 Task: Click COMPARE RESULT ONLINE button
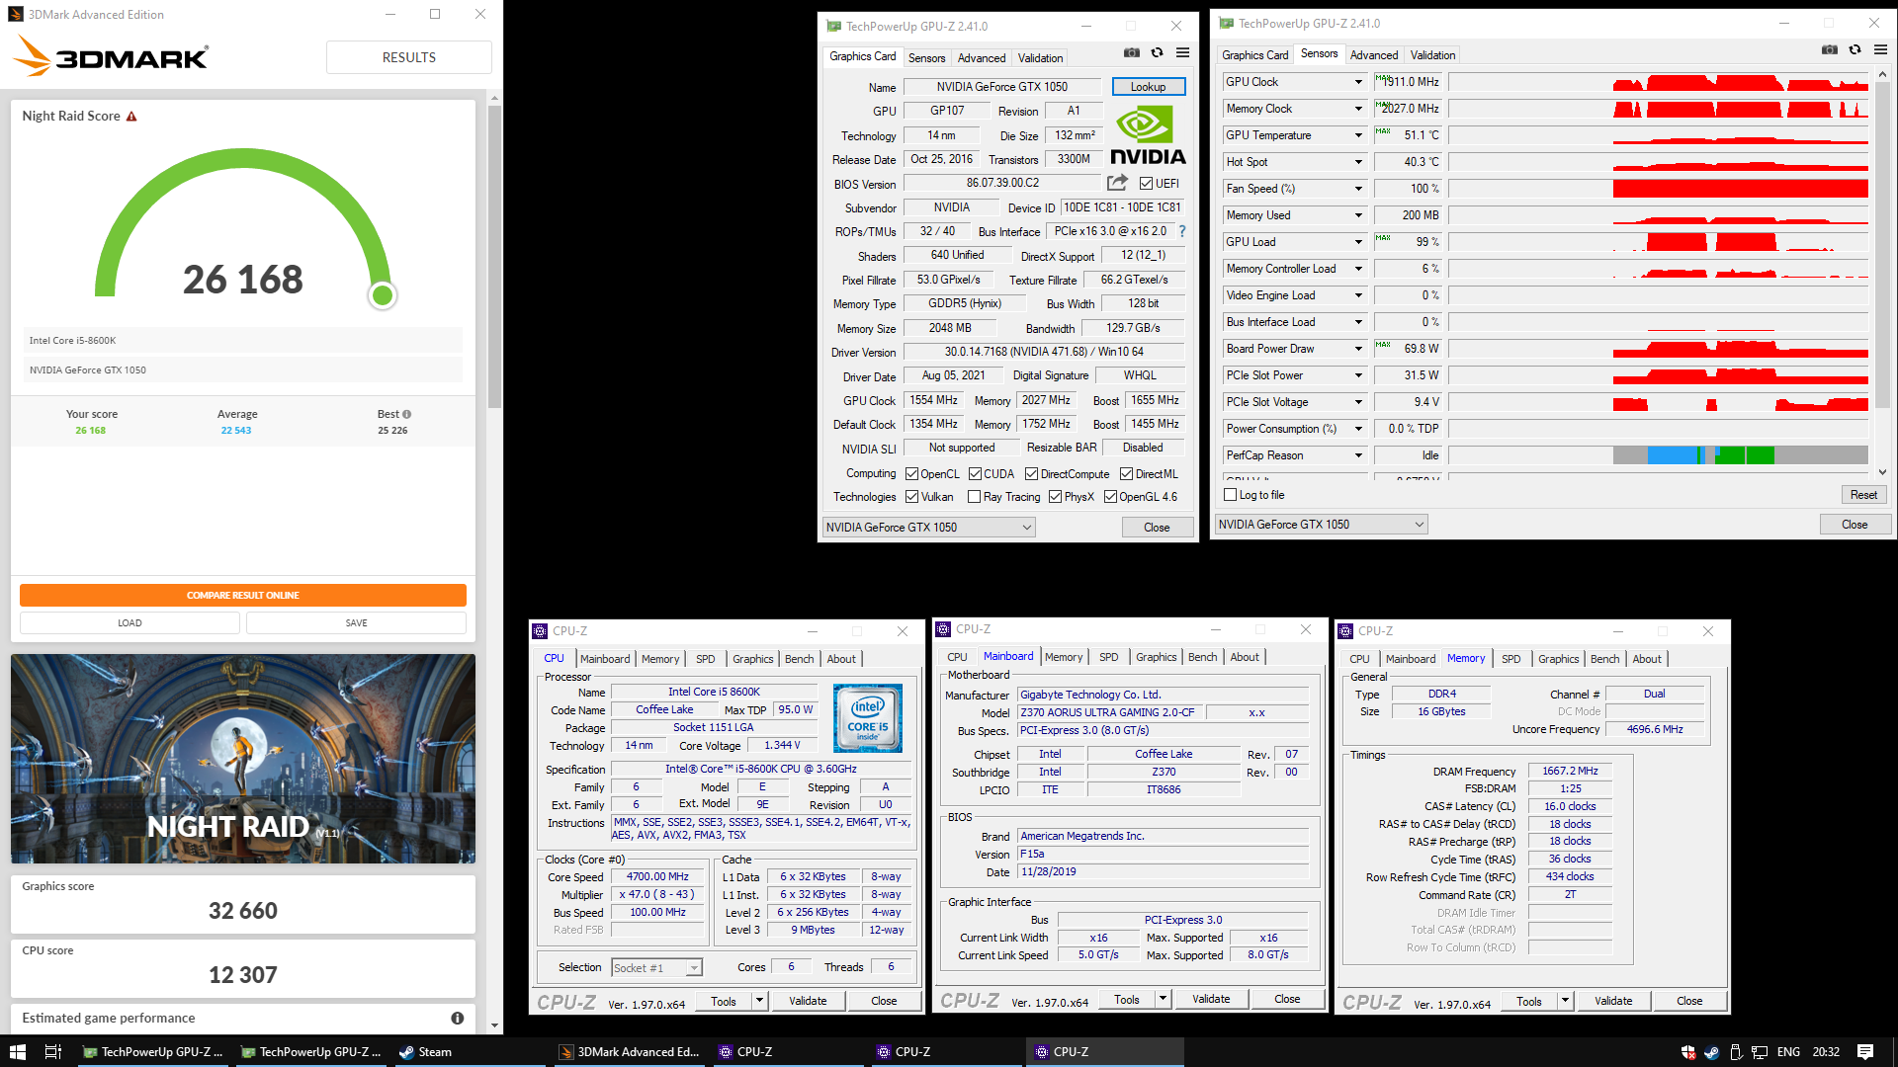[x=243, y=595]
